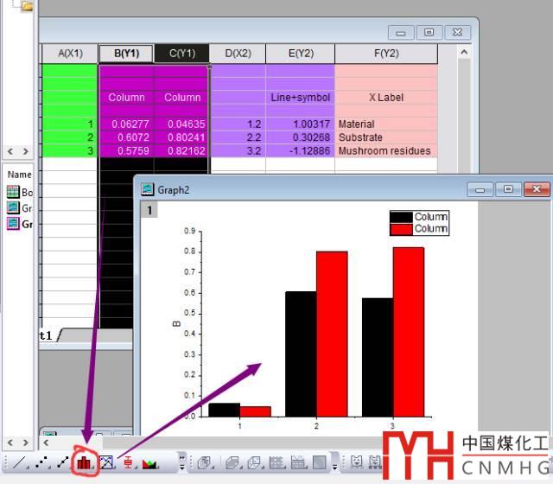Click the Y axis title B in Graph2
Viewport: 553px width, 484px height.
tap(176, 324)
